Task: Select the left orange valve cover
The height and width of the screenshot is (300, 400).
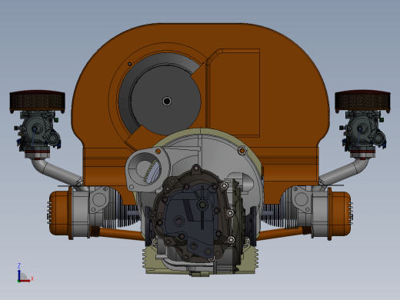Action: pyautogui.click(x=58, y=213)
